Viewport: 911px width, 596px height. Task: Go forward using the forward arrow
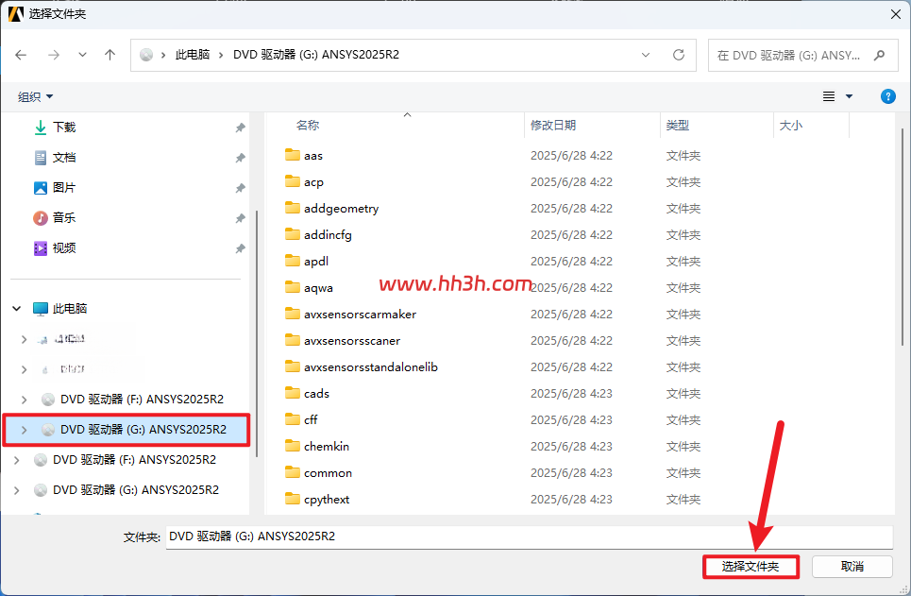click(54, 55)
